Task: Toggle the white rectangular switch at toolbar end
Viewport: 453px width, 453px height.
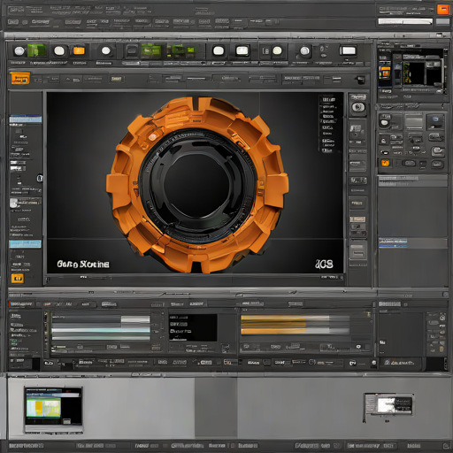Action: [x=348, y=50]
